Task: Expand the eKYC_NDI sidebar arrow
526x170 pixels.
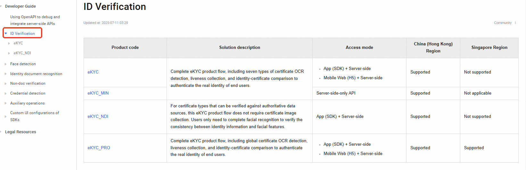Action: tap(9, 53)
